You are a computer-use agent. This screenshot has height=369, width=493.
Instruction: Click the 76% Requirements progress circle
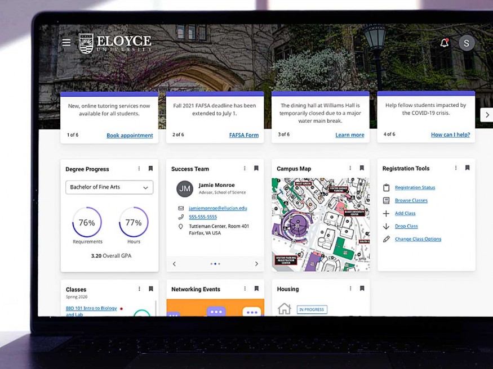pyautogui.click(x=87, y=223)
